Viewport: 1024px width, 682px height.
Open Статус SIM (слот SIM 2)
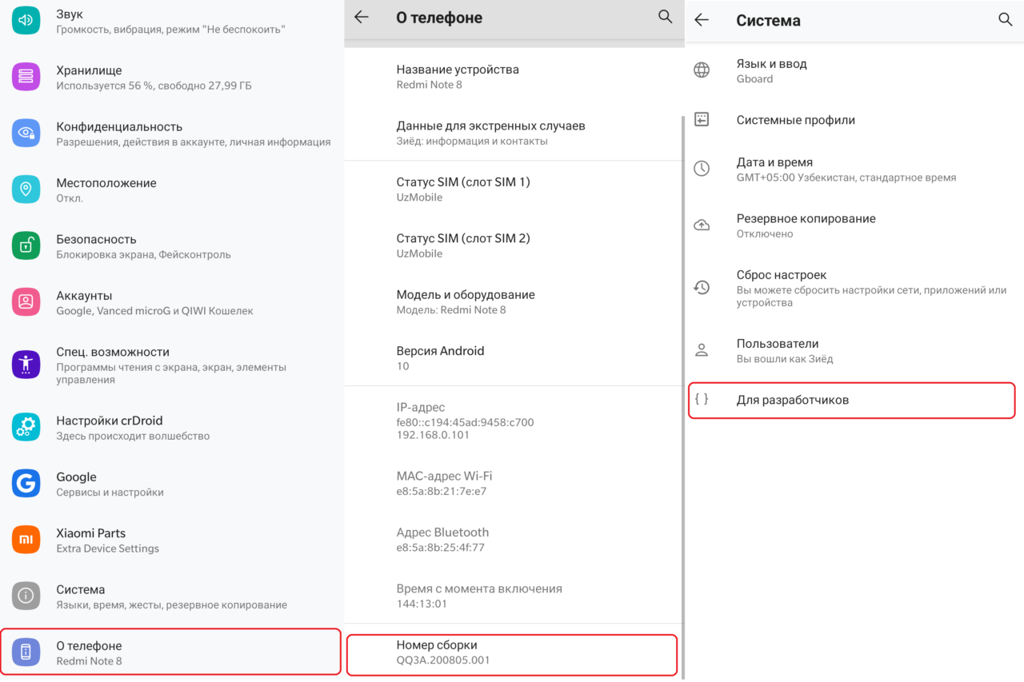[x=512, y=245]
